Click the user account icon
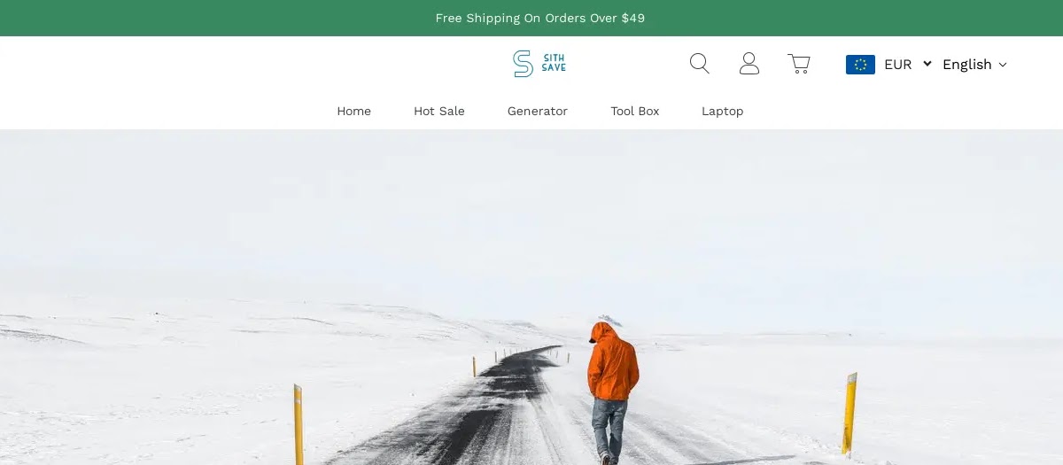This screenshot has width=1063, height=465. (x=749, y=64)
